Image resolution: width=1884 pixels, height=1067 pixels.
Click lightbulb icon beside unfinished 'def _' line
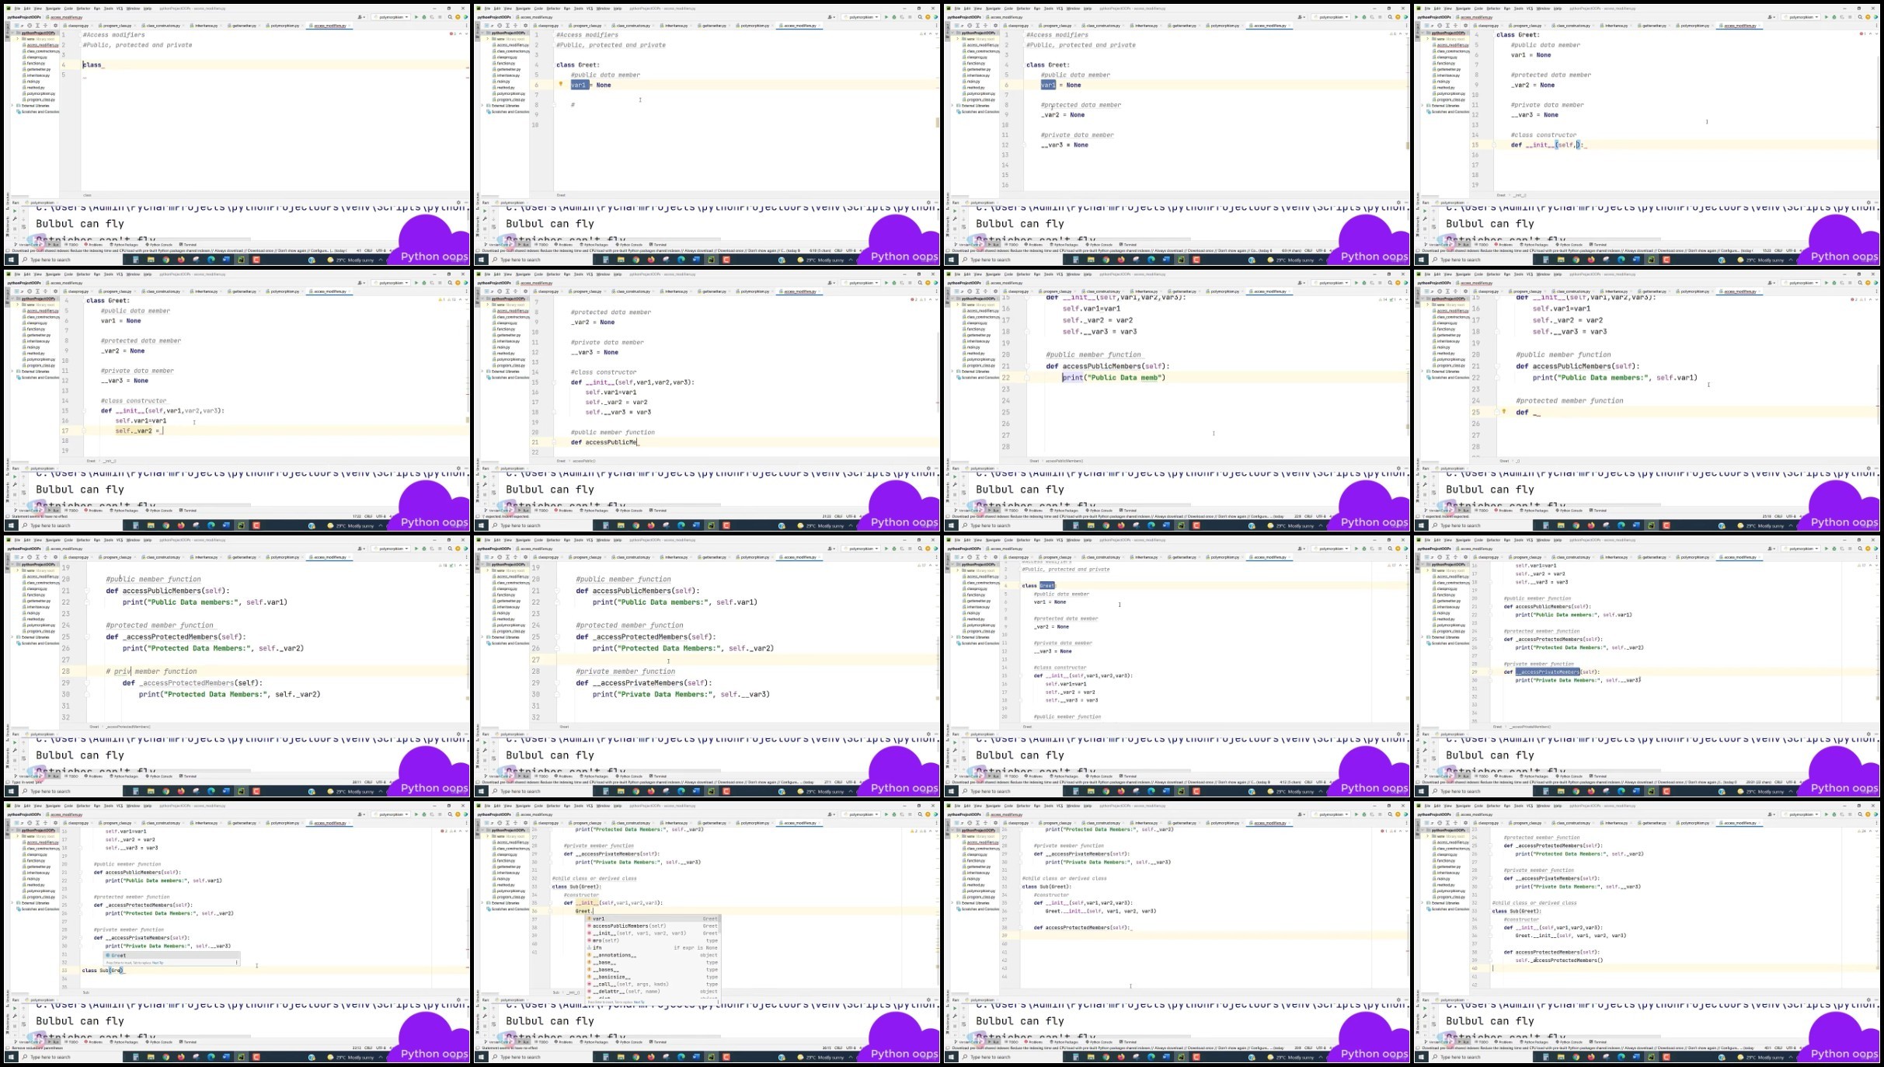tap(1504, 412)
